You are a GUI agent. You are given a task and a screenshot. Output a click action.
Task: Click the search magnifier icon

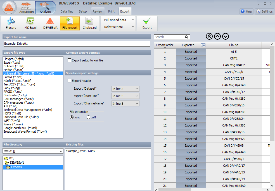pyautogui.click(x=186, y=37)
